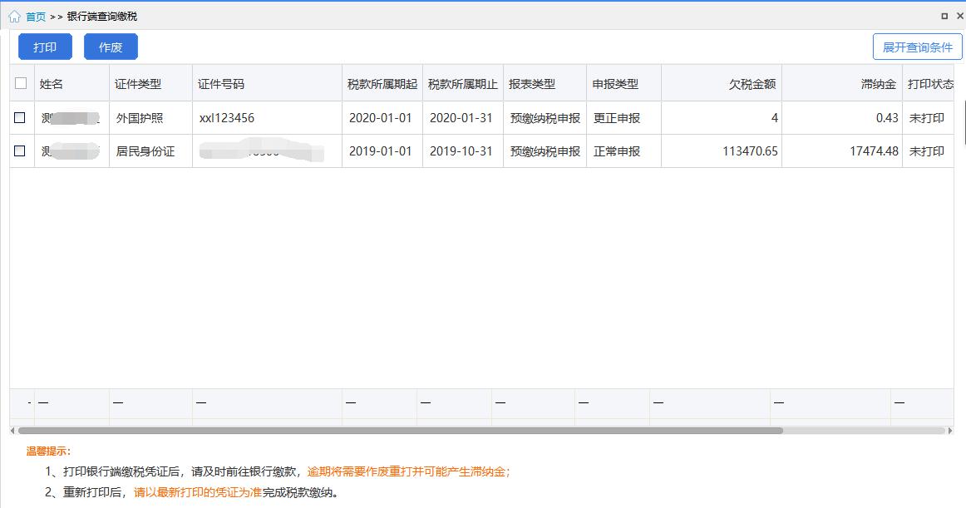
Task: Click the window restore icon at top right
Action: click(944, 16)
